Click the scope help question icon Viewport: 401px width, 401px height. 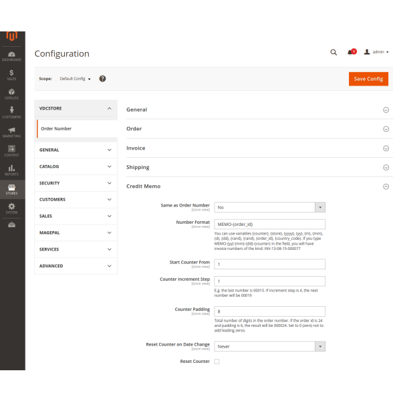(102, 78)
